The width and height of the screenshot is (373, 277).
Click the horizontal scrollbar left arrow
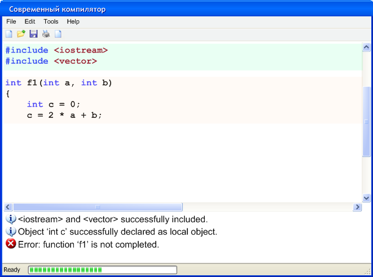[x=8, y=207]
